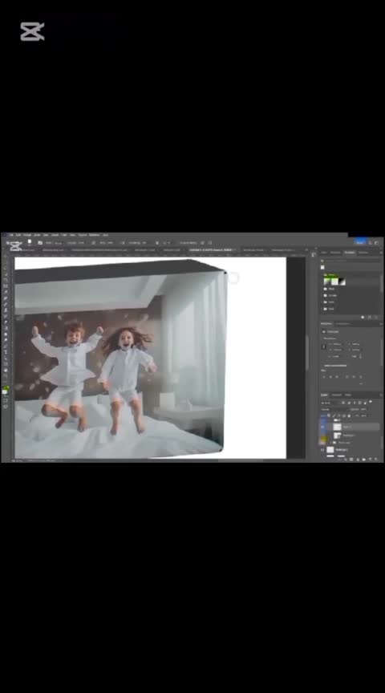Screen dimensions: 385x693
Task: Filter layers by pixel layer icon
Action: tap(343, 403)
